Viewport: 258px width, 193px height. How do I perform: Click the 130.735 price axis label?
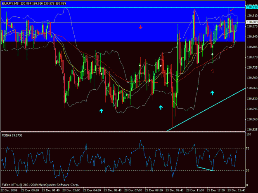pos(252,67)
